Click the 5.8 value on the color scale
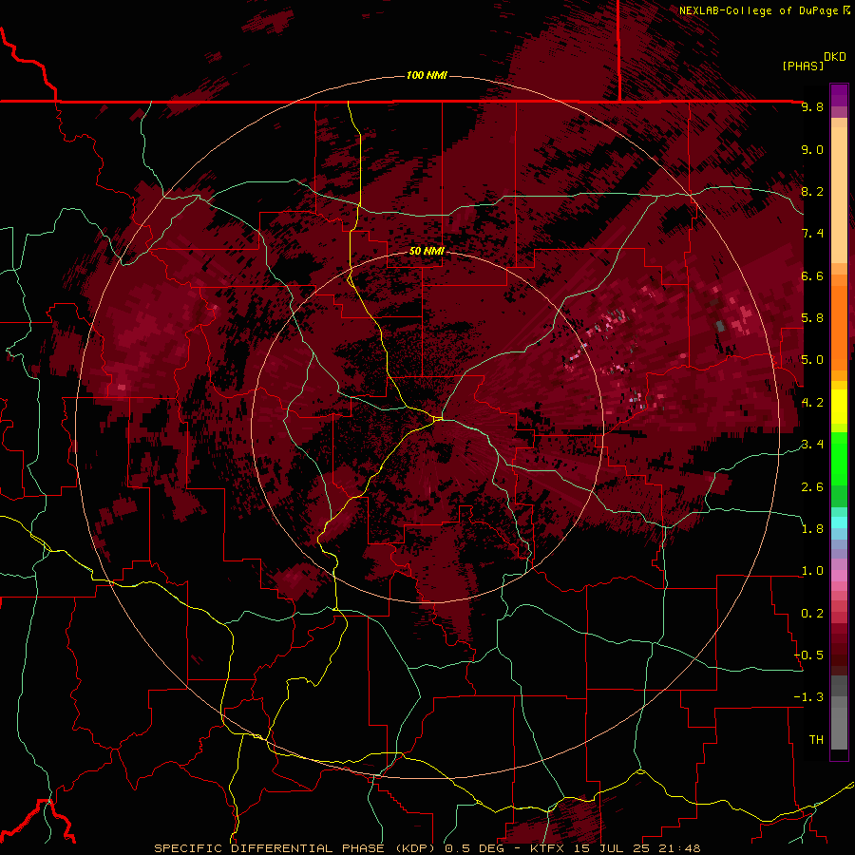 pos(812,318)
